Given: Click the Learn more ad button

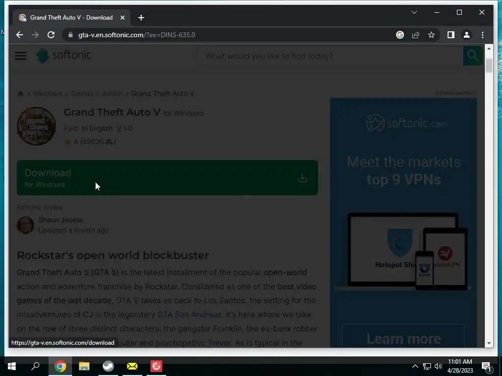Looking at the screenshot, I should (404, 337).
